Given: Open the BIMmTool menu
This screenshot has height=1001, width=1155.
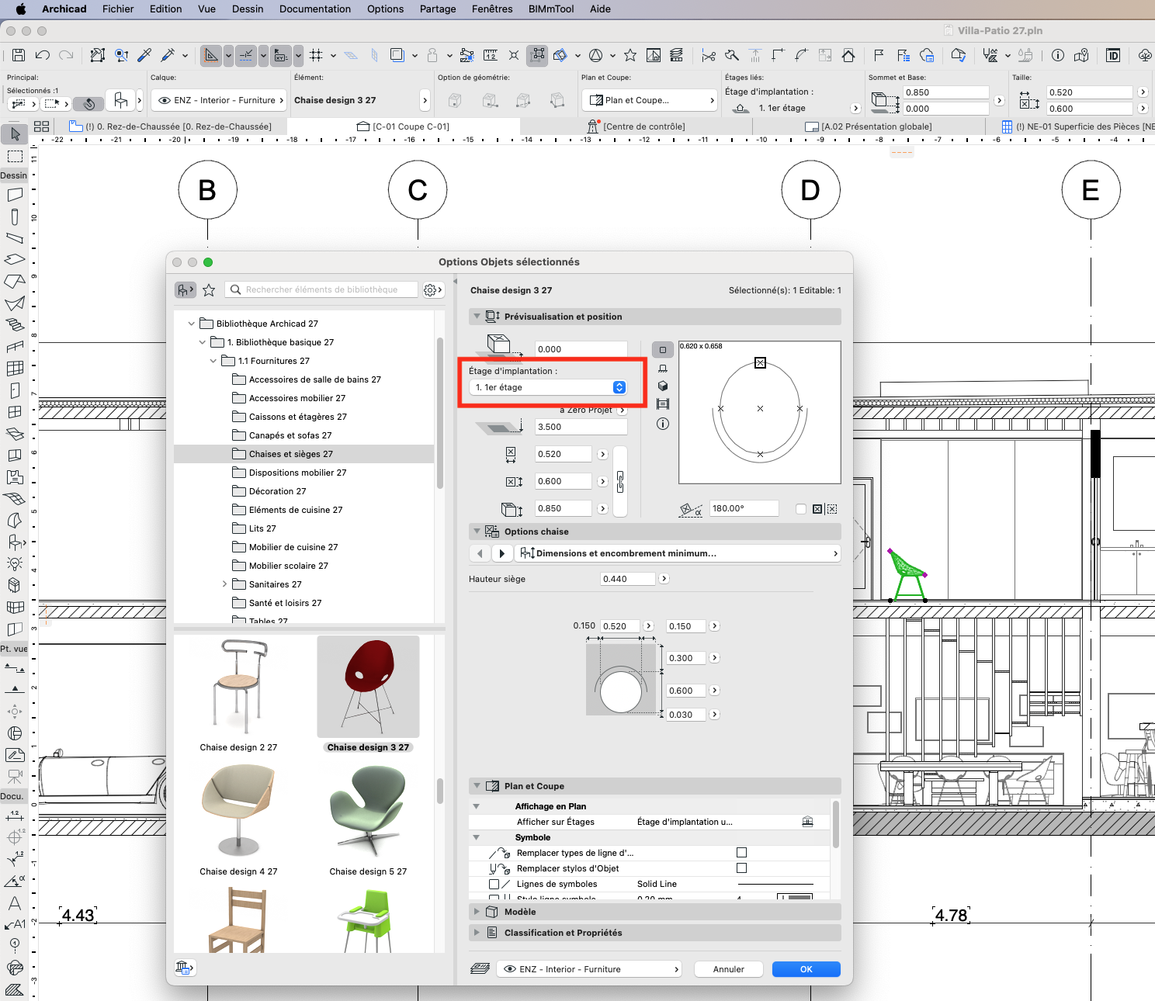Looking at the screenshot, I should (x=551, y=9).
